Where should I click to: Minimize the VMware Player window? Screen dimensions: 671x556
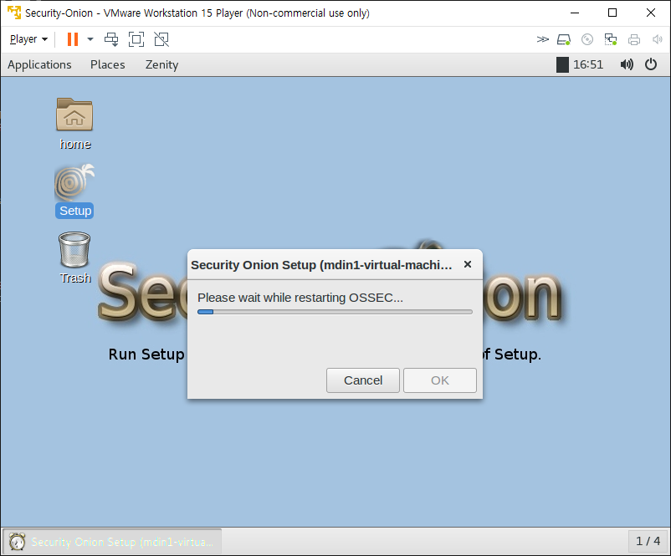click(575, 13)
